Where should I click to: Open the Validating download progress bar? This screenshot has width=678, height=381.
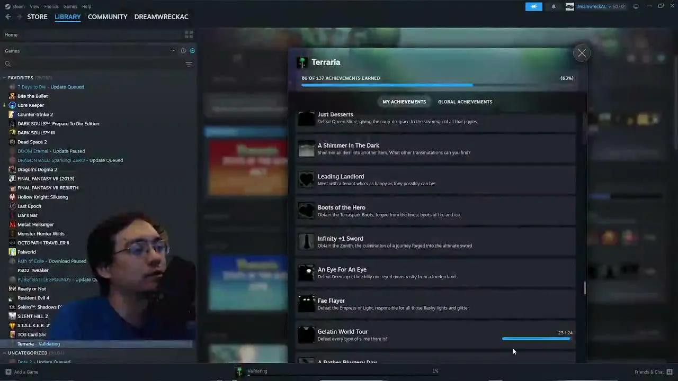click(342, 375)
